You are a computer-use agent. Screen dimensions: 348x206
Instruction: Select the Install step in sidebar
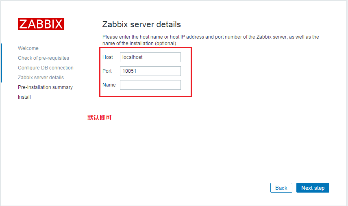24,97
